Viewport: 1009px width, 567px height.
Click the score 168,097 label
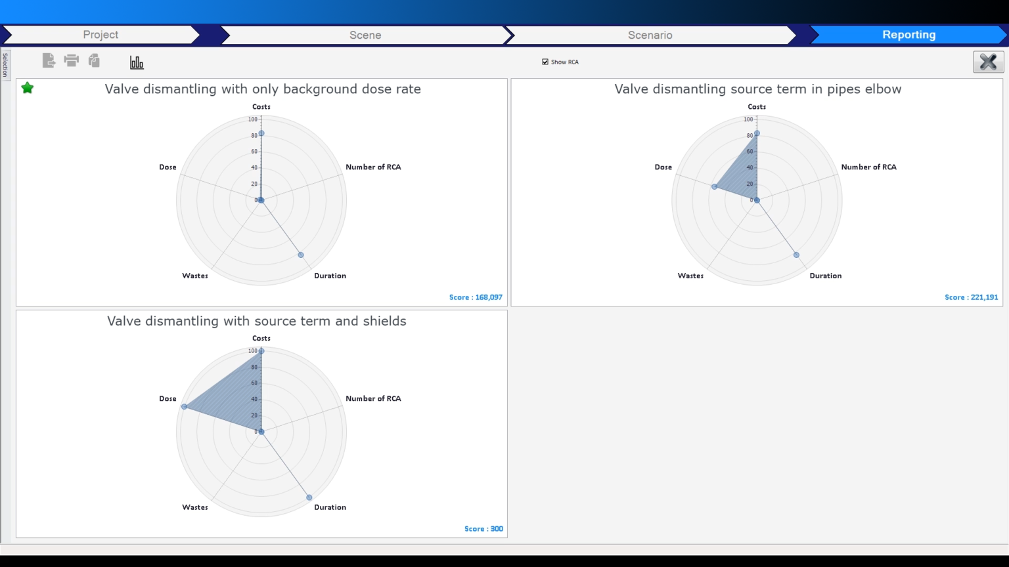[x=476, y=297]
